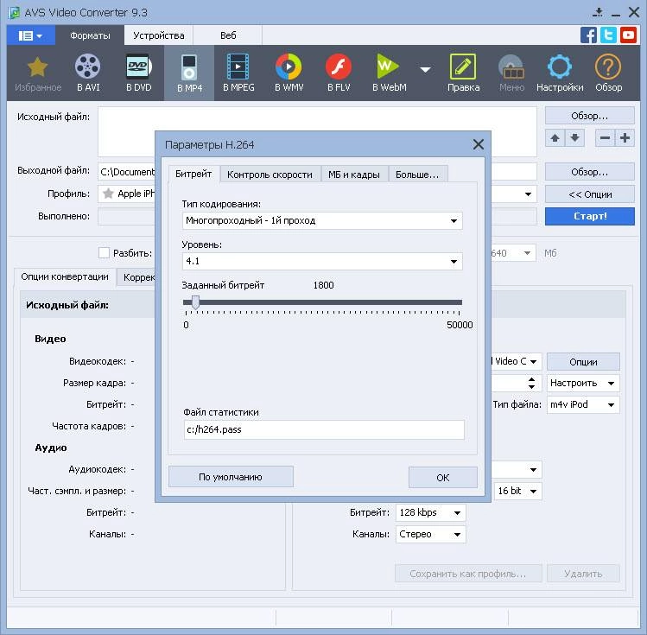Select Опции конвертации tab

tap(65, 276)
